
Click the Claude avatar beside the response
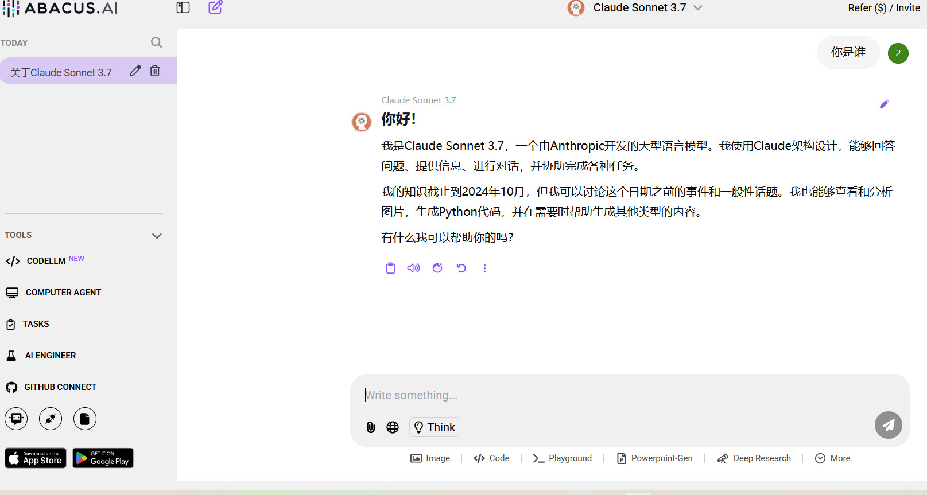click(x=362, y=122)
